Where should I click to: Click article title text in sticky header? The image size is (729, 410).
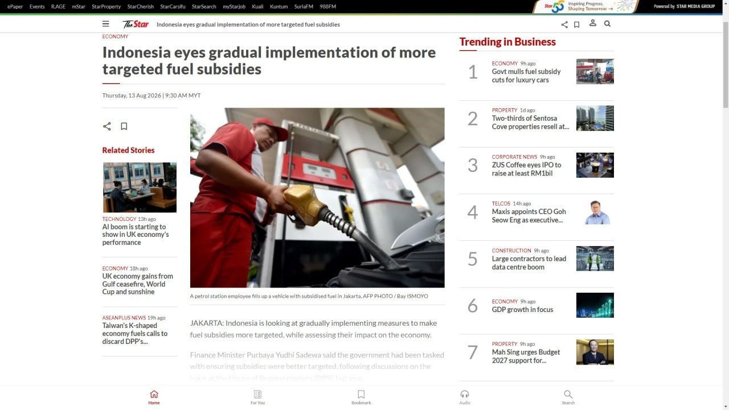(x=248, y=24)
